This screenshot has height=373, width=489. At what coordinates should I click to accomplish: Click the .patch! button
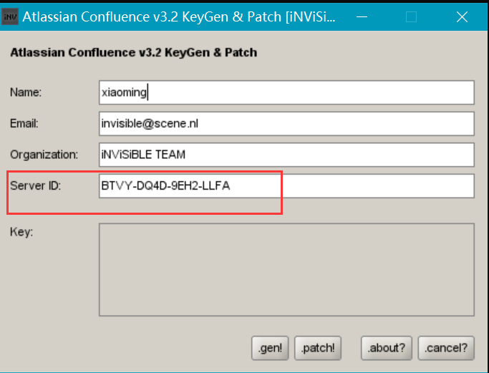318,348
